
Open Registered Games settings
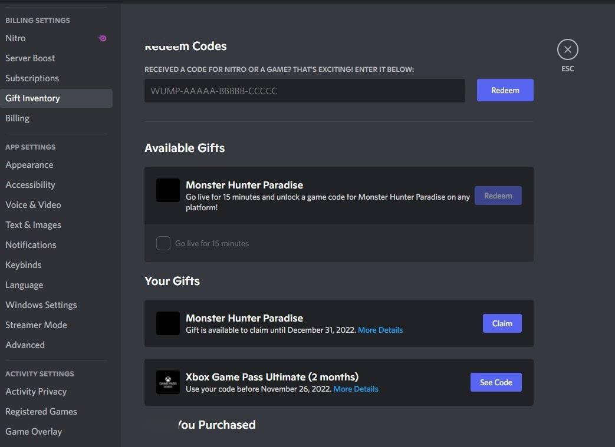click(41, 411)
